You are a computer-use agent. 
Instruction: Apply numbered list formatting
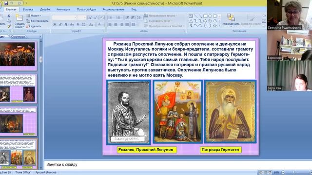(x=119, y=17)
